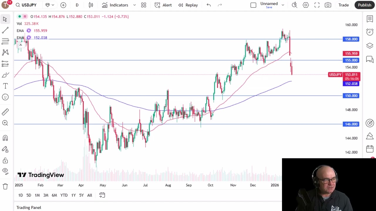Take a chart snapshot with camera
Screen dimensions: 376x211
328,5
